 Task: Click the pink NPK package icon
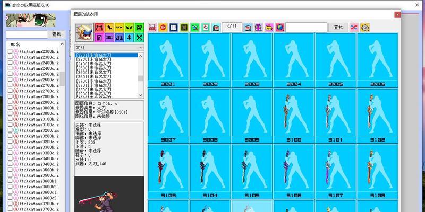(x=269, y=28)
